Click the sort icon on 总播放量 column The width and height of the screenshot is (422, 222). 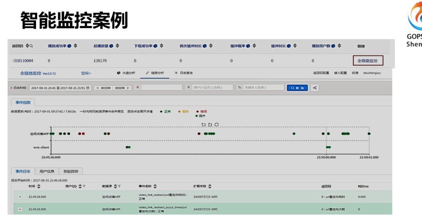pyautogui.click(x=117, y=46)
